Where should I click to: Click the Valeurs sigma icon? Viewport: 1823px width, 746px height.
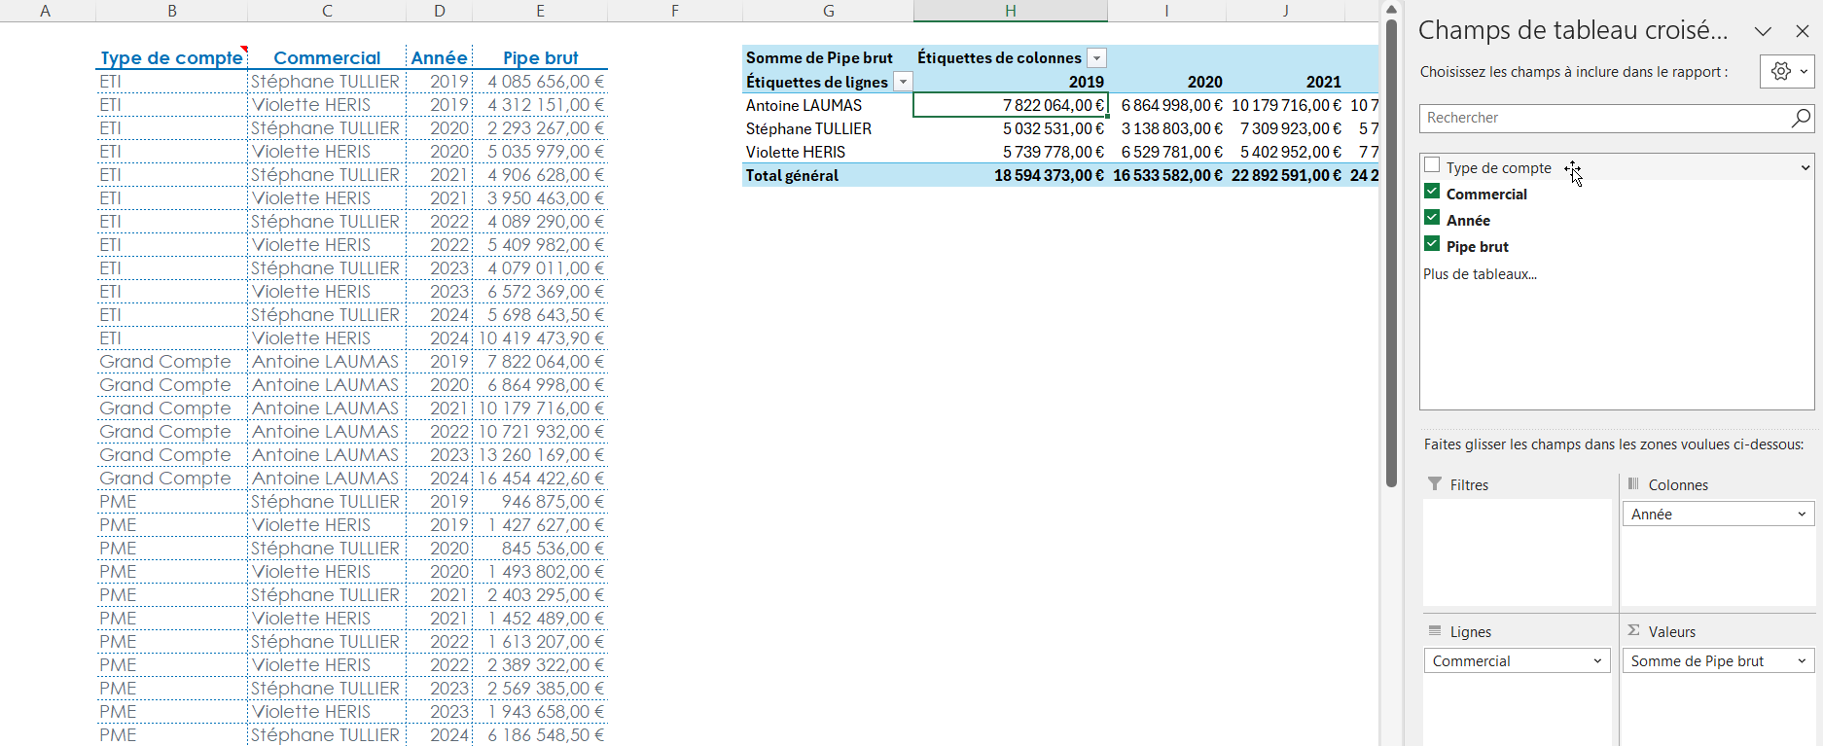[1633, 631]
